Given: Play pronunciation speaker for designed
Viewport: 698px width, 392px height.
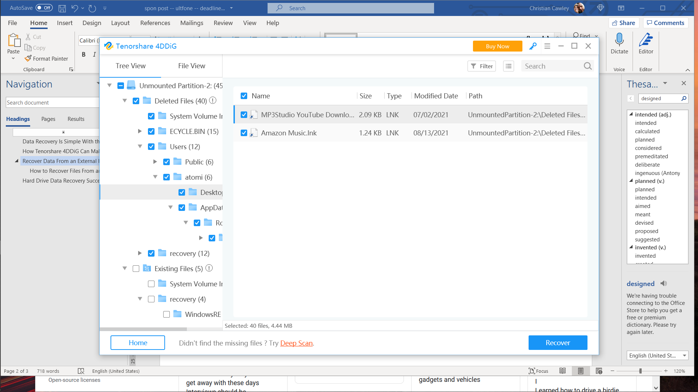Looking at the screenshot, I should (664, 283).
